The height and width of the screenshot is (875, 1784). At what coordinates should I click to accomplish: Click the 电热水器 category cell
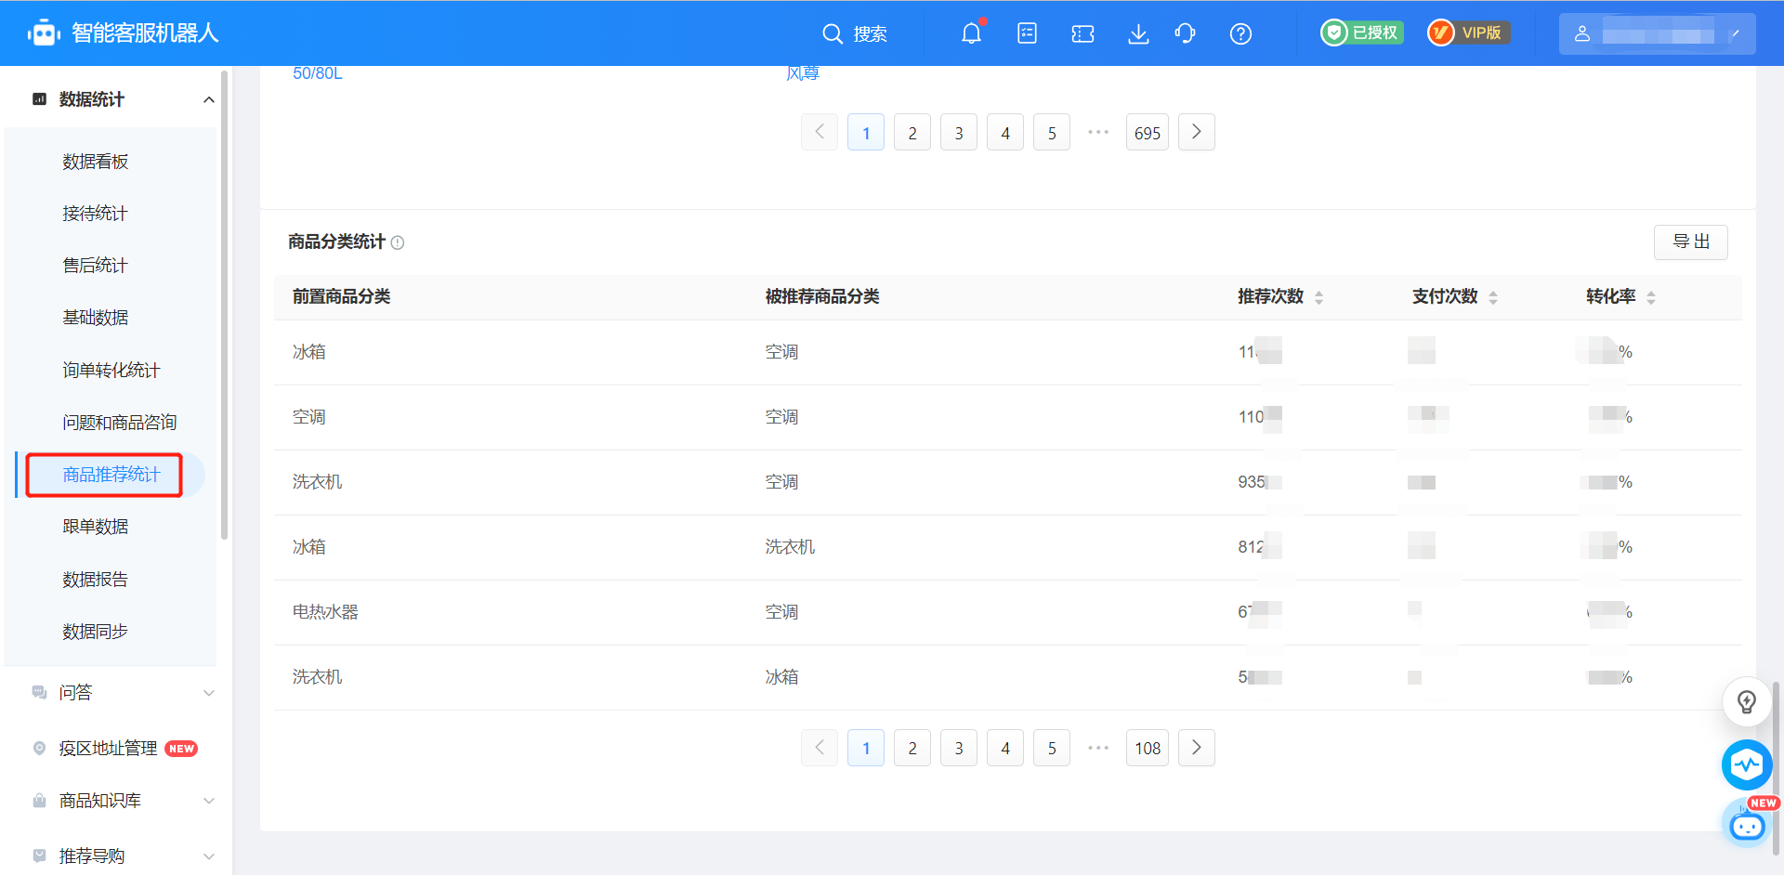[325, 612]
